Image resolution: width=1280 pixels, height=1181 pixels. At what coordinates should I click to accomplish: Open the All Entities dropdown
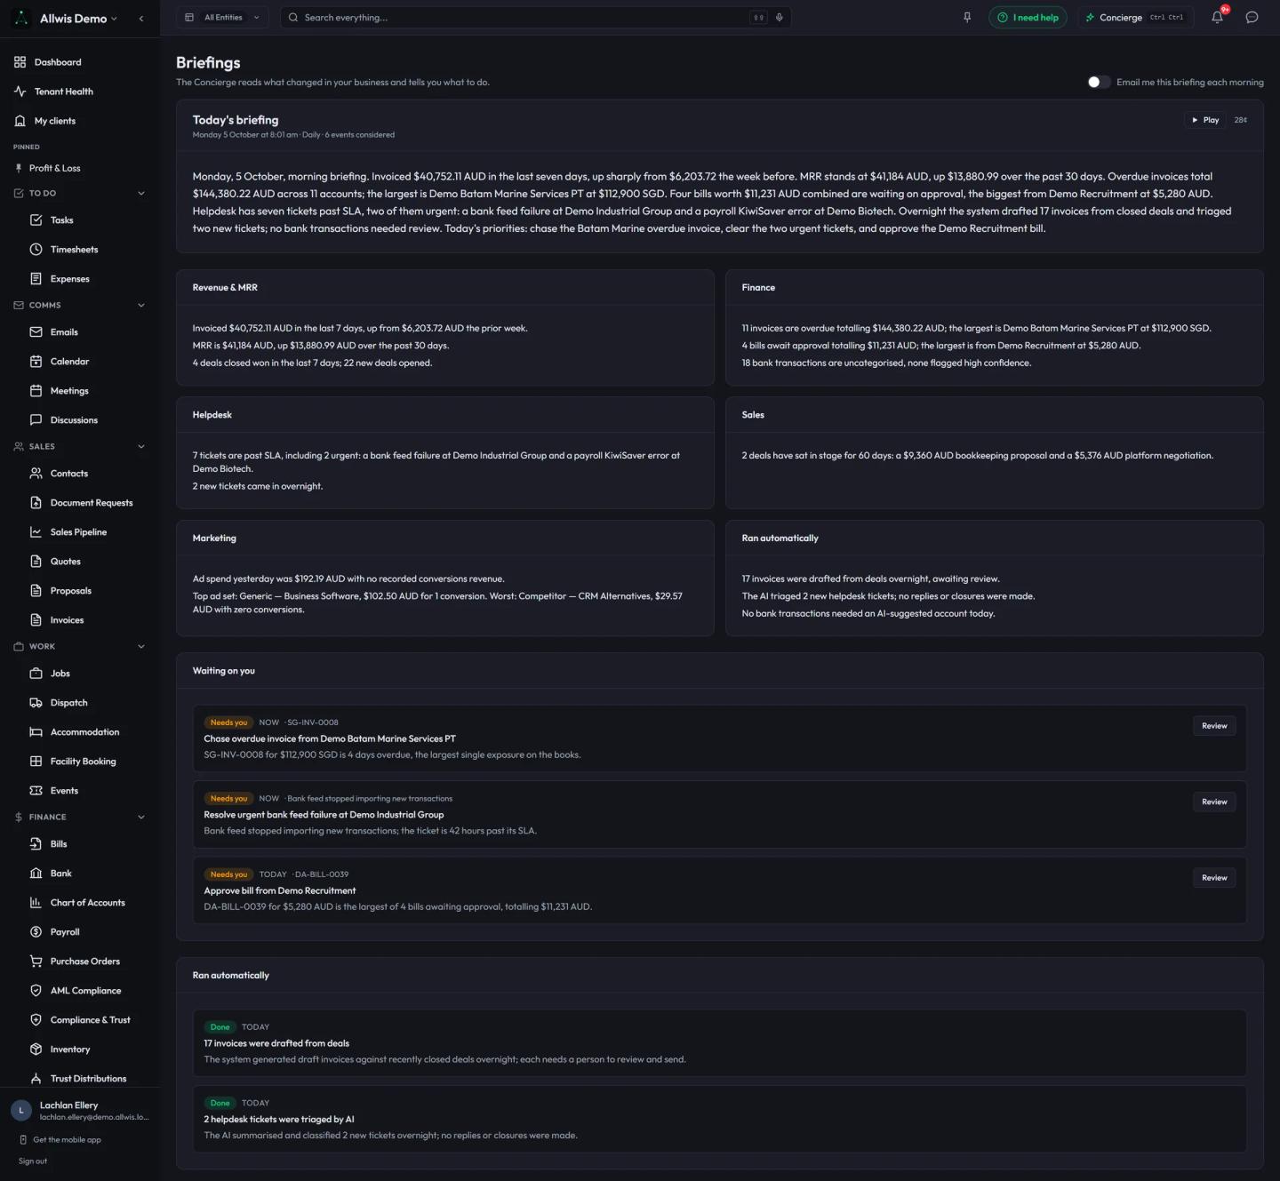pos(223,17)
